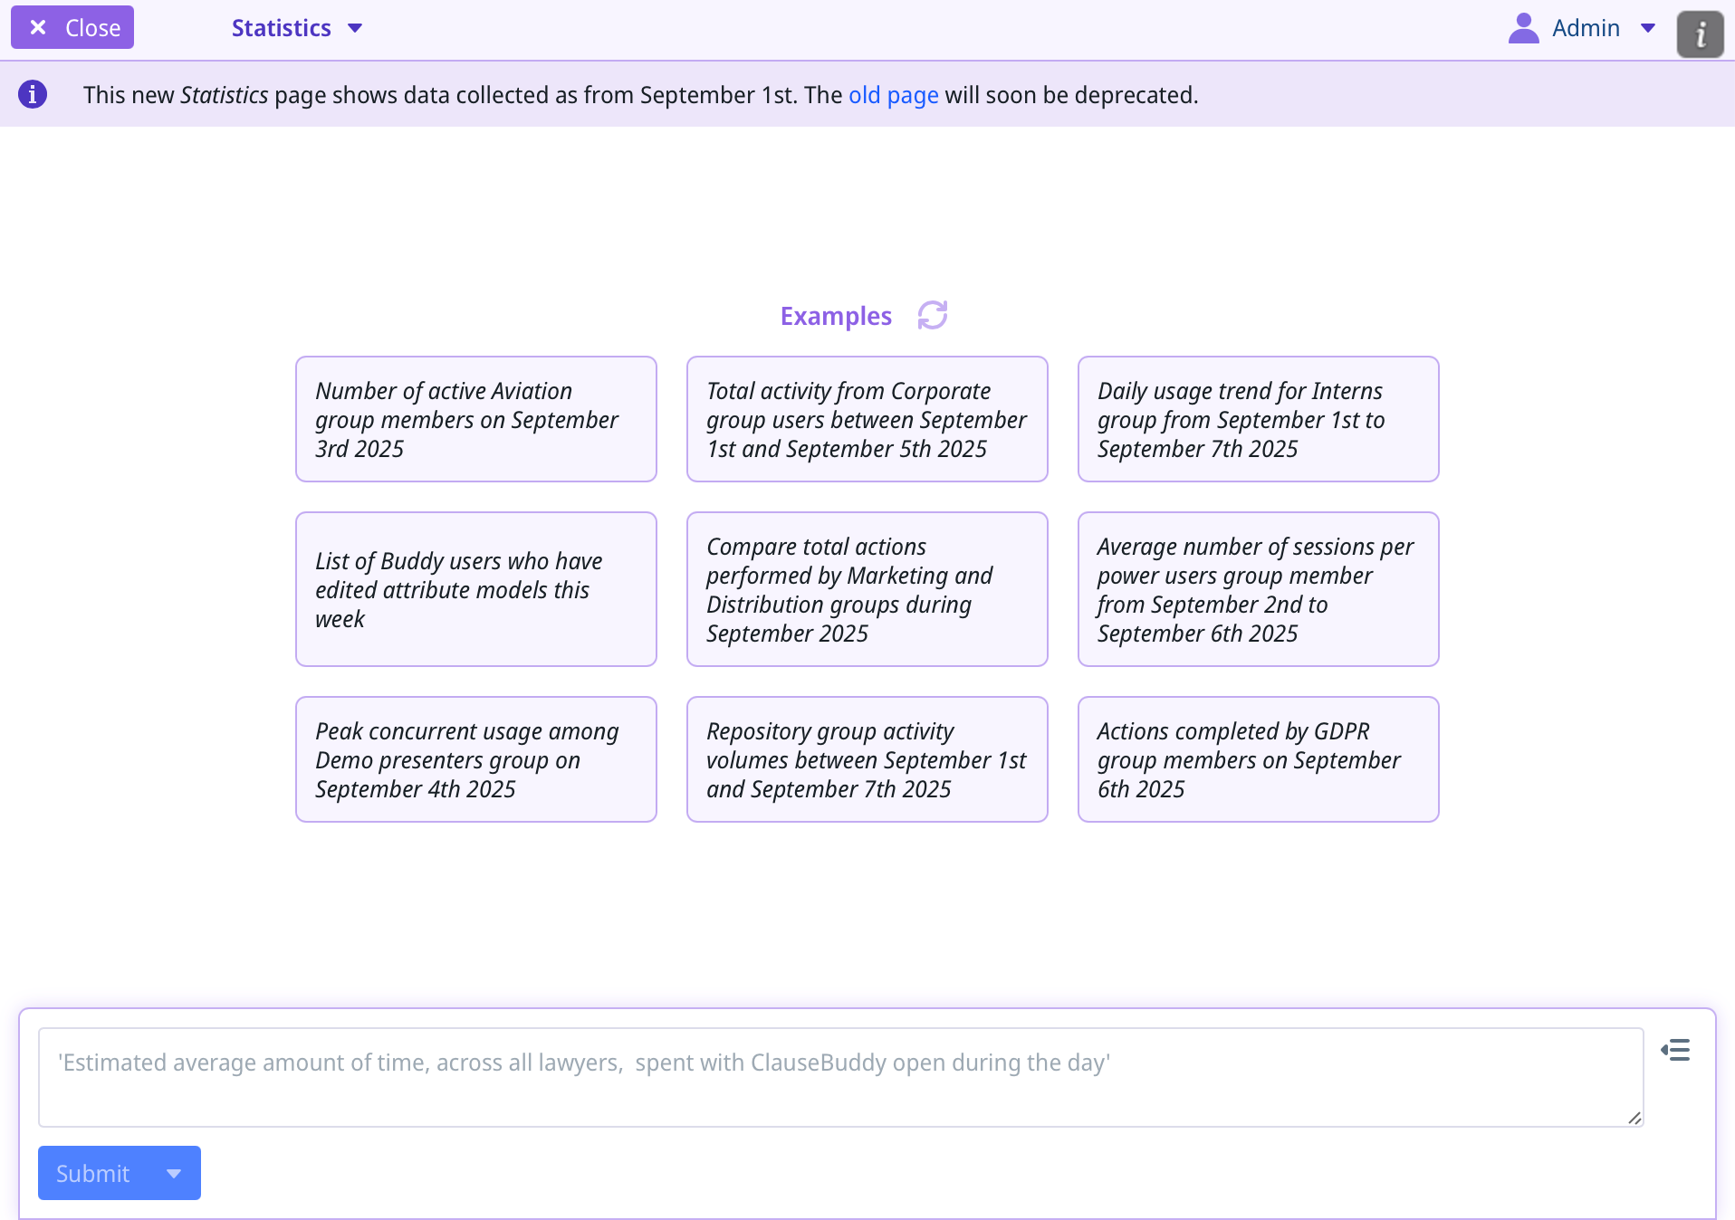Choose Marketing and Distribution comparison example
The height and width of the screenshot is (1220, 1735).
[x=867, y=589]
